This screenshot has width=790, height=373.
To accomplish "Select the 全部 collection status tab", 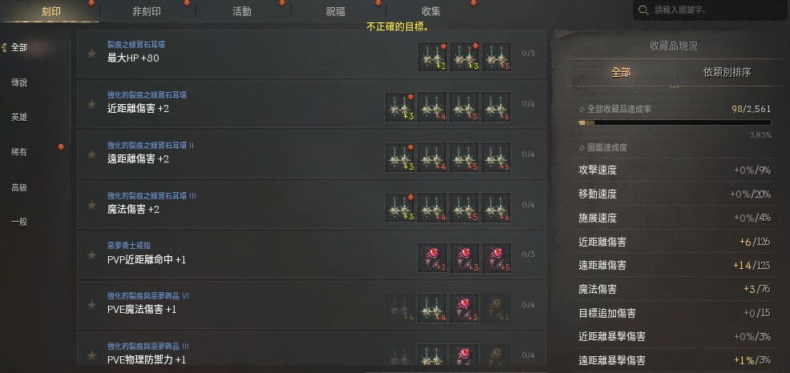I will (621, 73).
